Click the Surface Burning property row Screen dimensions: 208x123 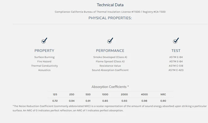click(x=44, y=57)
